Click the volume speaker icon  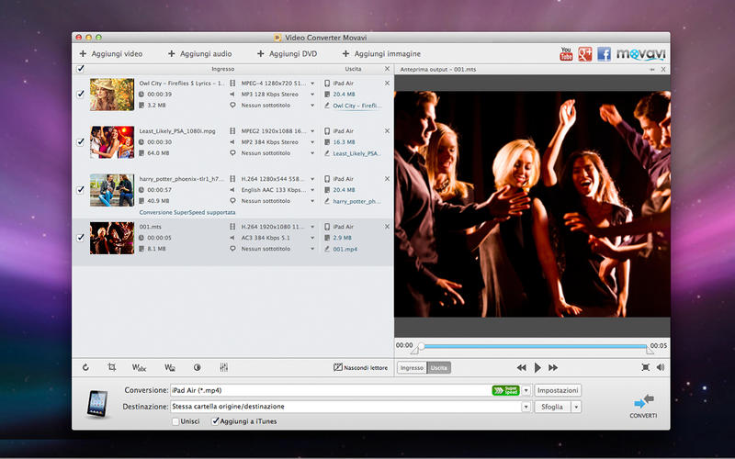tap(661, 367)
